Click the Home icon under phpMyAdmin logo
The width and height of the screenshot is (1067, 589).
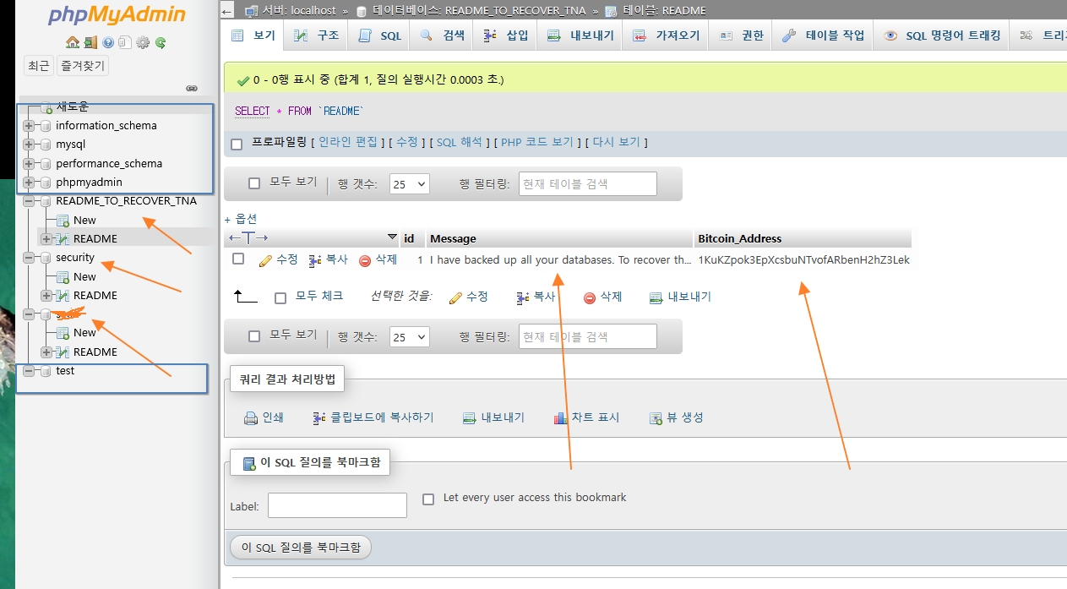(72, 42)
